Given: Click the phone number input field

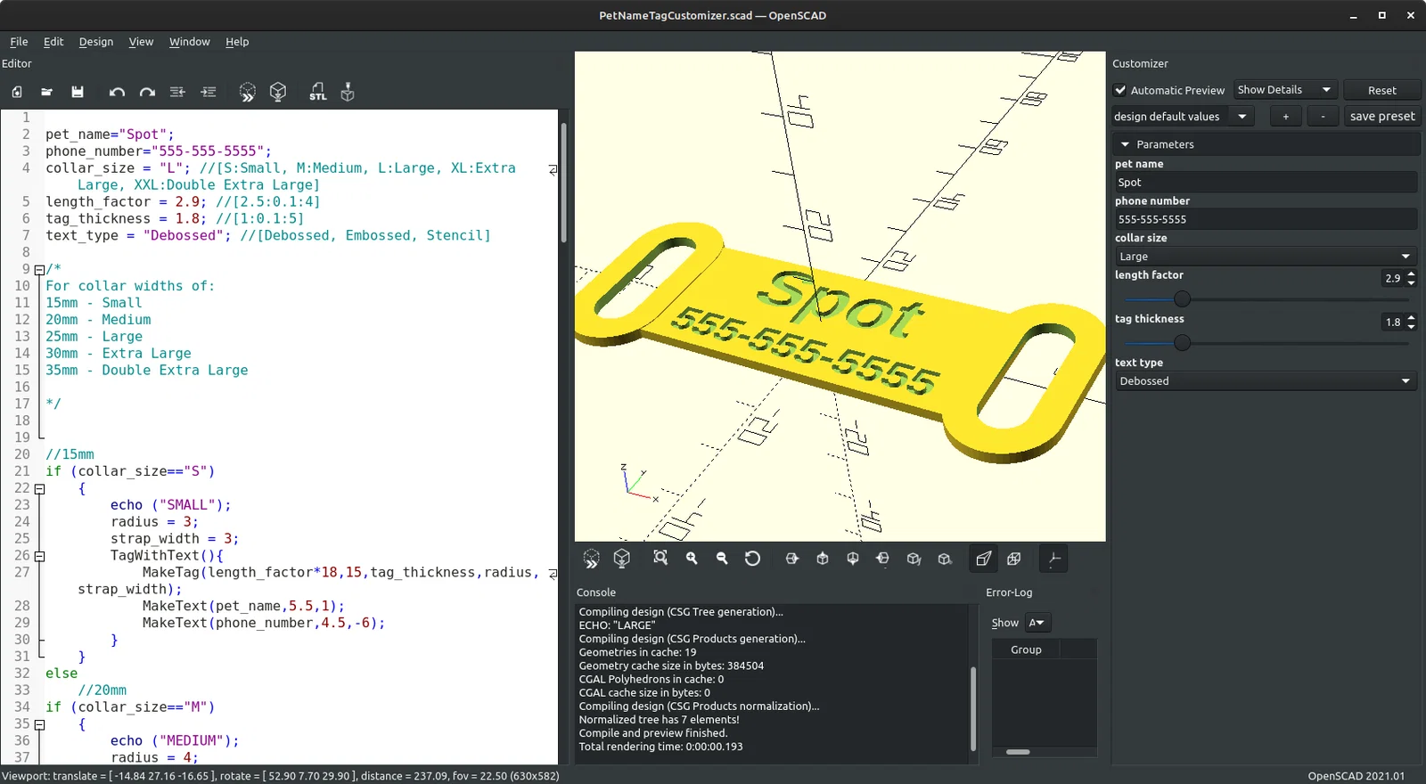Looking at the screenshot, I should [1265, 219].
